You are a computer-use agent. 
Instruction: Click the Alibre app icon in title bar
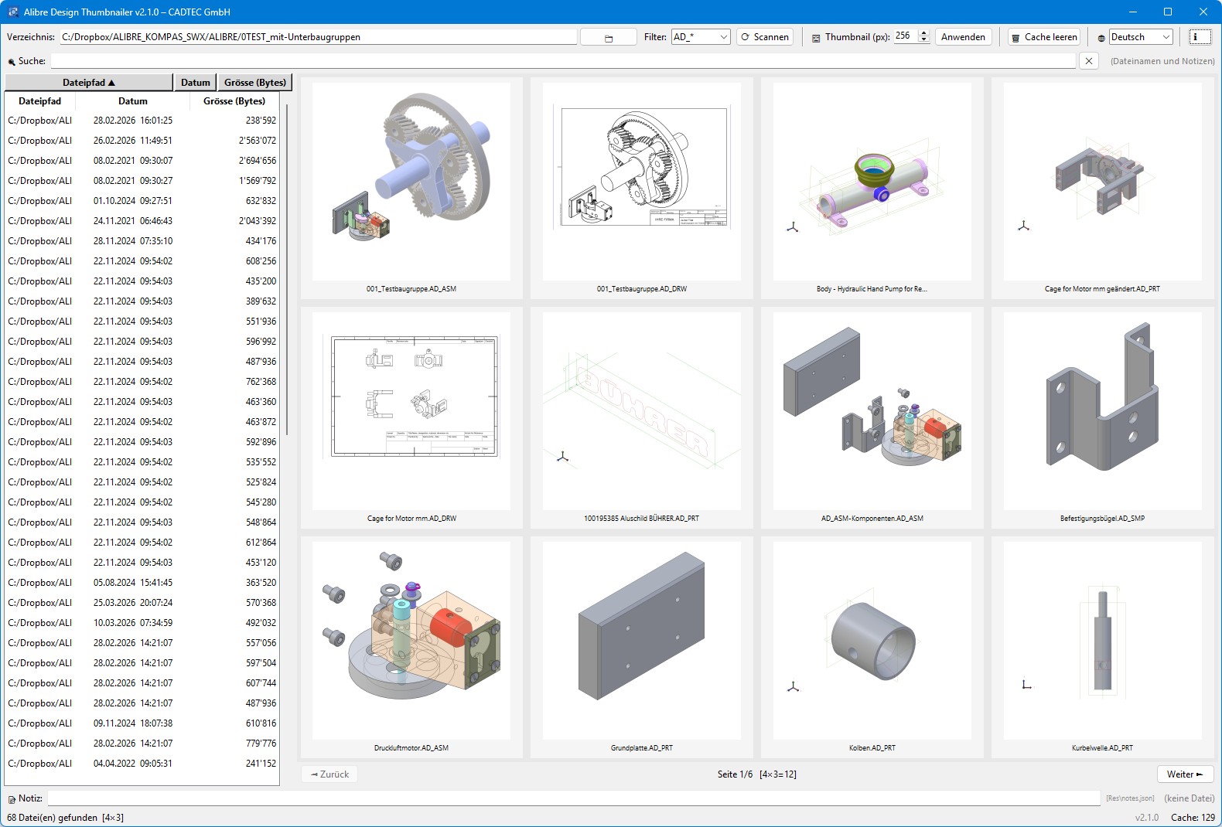pos(13,12)
